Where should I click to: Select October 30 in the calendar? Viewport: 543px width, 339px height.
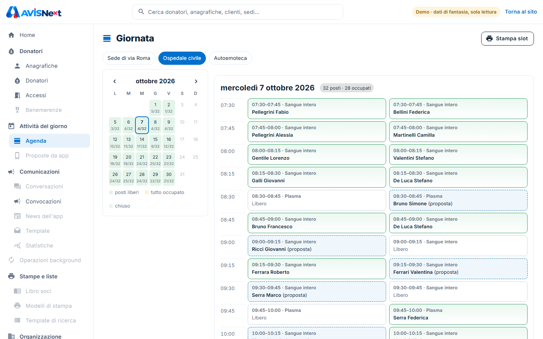tap(169, 177)
